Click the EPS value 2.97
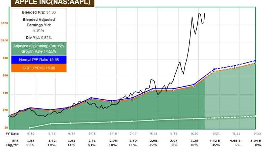 [x=174, y=141]
